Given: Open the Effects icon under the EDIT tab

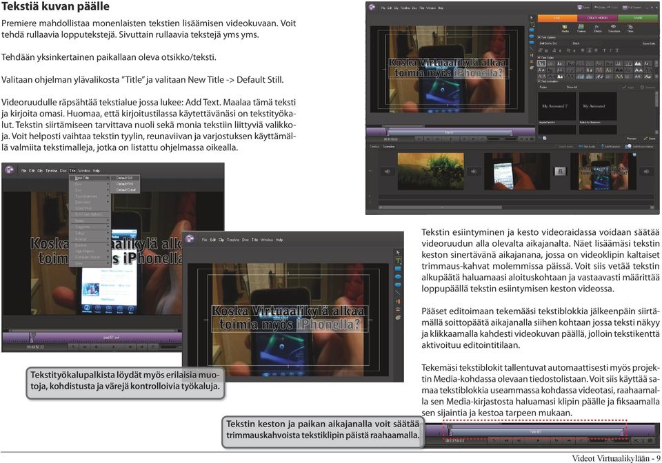Looking at the screenshot, I should pos(597,28).
